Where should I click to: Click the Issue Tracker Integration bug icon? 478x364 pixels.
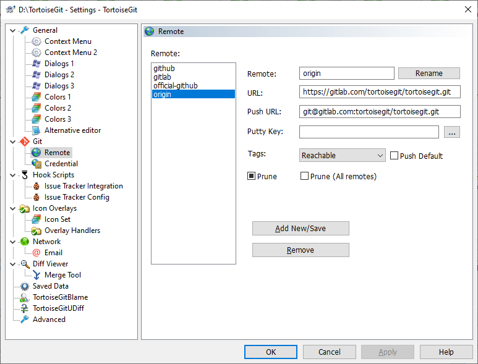coord(36,186)
